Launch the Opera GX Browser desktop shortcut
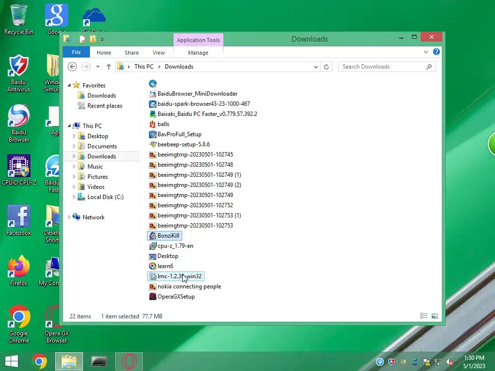The image size is (495, 371). [x=57, y=324]
